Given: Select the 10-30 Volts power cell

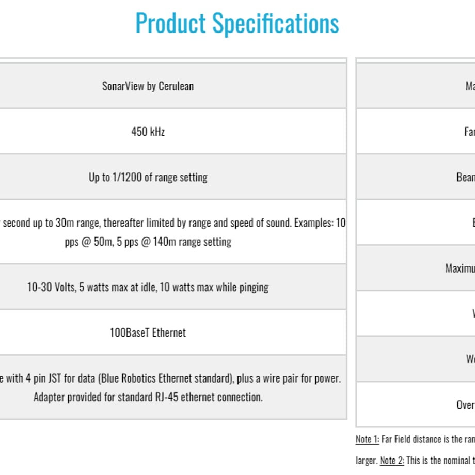Looking at the screenshot, I should (x=173, y=287).
